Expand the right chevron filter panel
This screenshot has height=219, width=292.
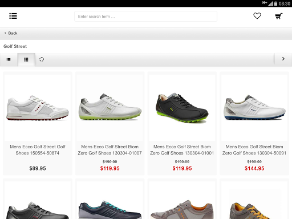pyautogui.click(x=283, y=59)
